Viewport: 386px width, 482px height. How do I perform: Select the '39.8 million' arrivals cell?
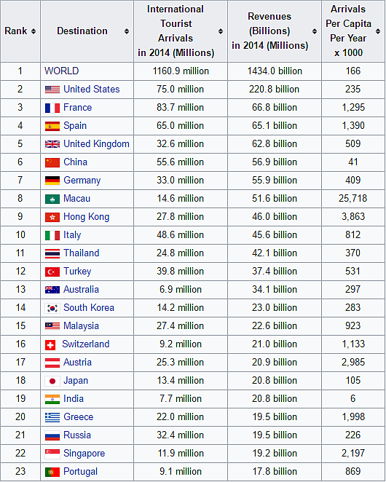(x=180, y=271)
